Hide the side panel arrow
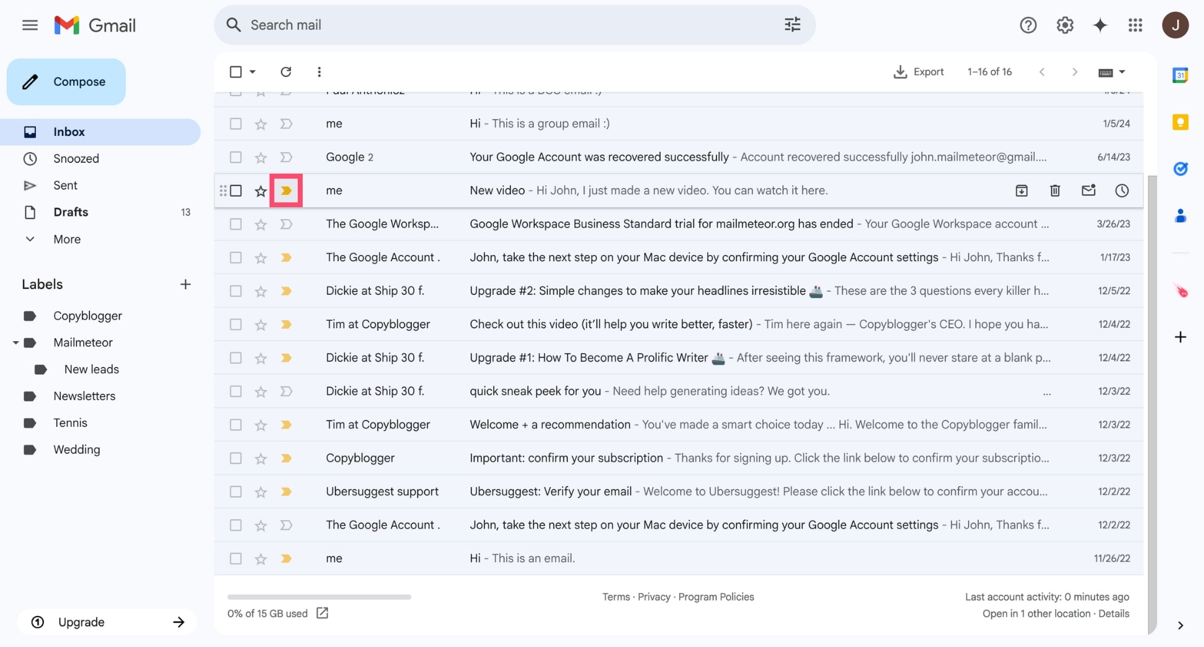The width and height of the screenshot is (1204, 647). 1180,625
